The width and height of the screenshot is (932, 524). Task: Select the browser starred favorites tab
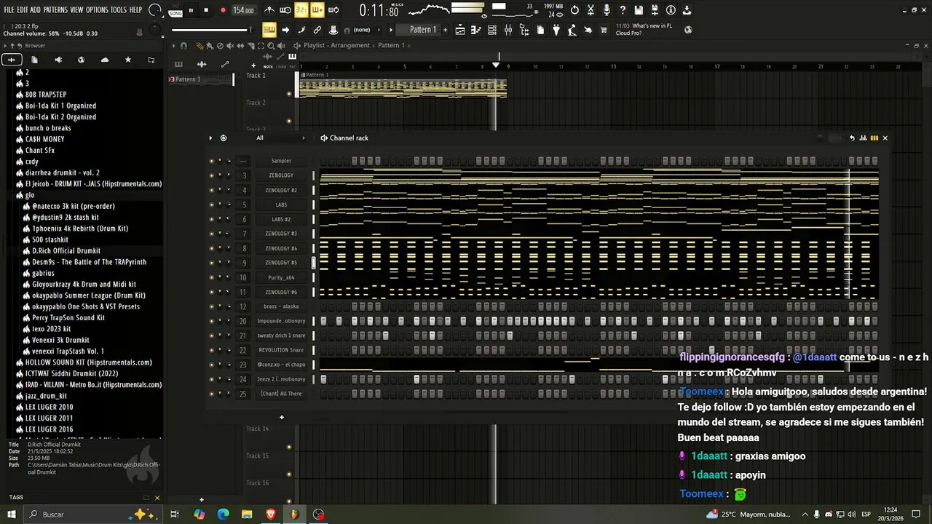(x=128, y=60)
